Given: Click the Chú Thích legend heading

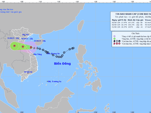Looking at the screenshot, I should pos(136,34).
